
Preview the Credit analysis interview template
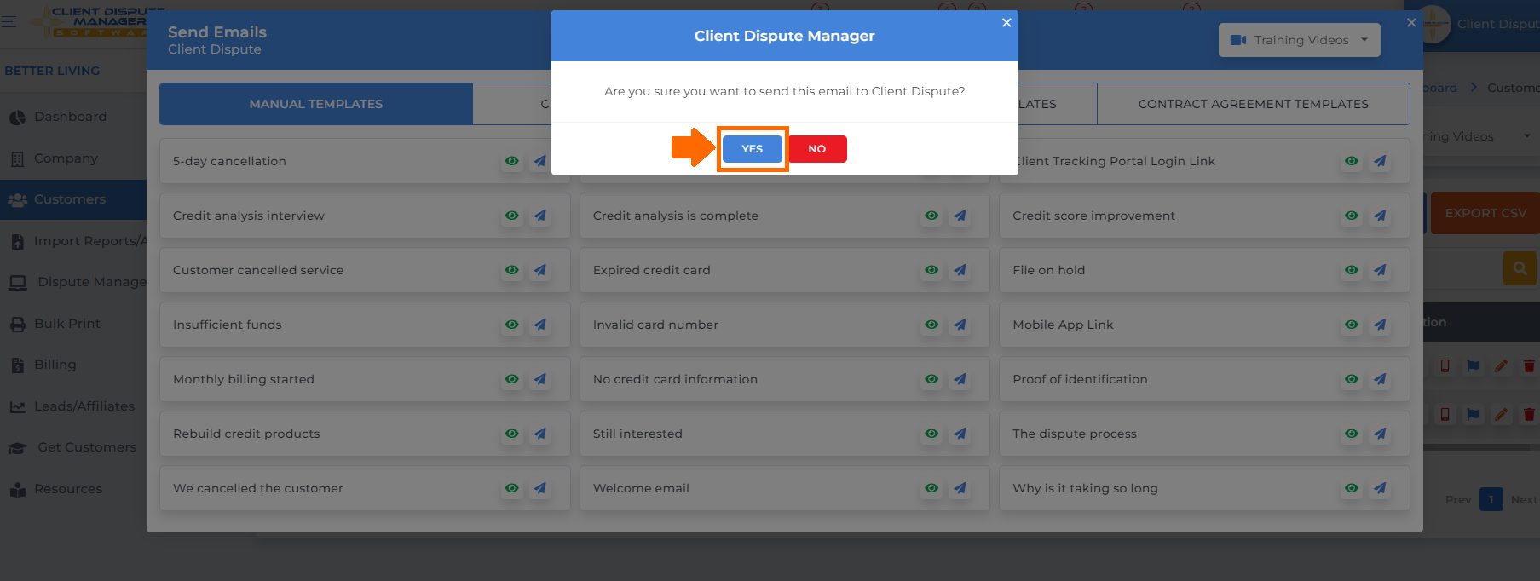pyautogui.click(x=511, y=216)
